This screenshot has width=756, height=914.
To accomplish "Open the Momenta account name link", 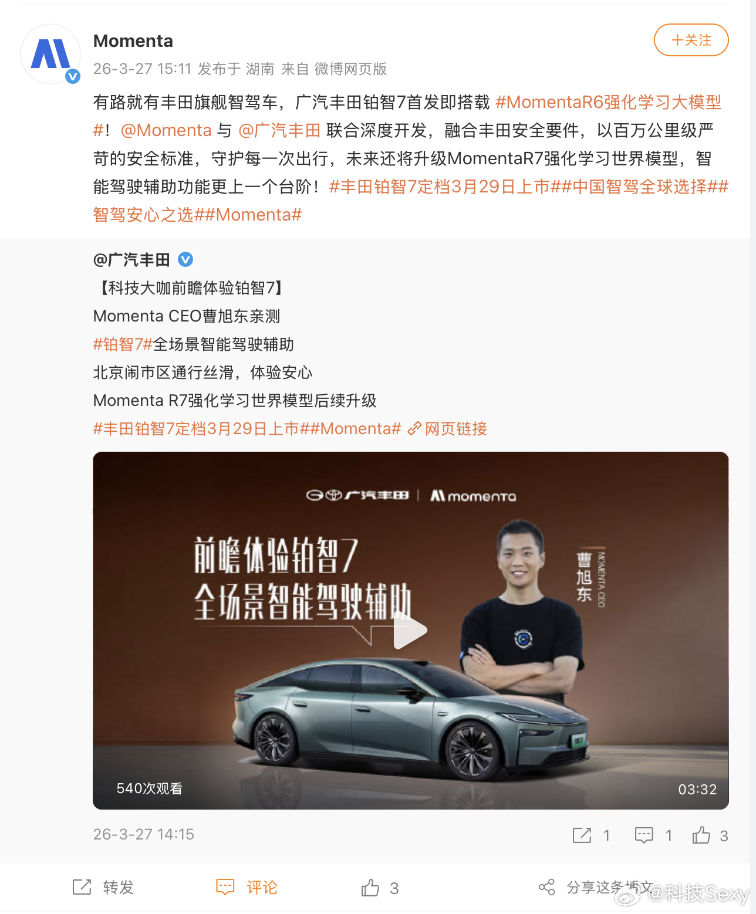I will [133, 41].
